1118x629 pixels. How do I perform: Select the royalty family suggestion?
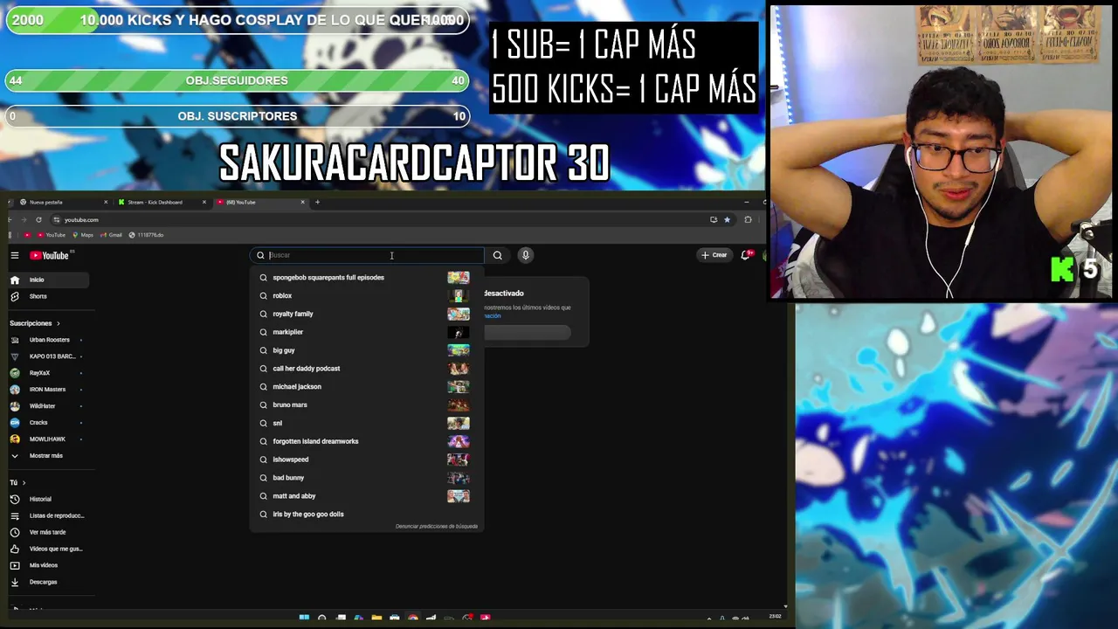[366, 314]
